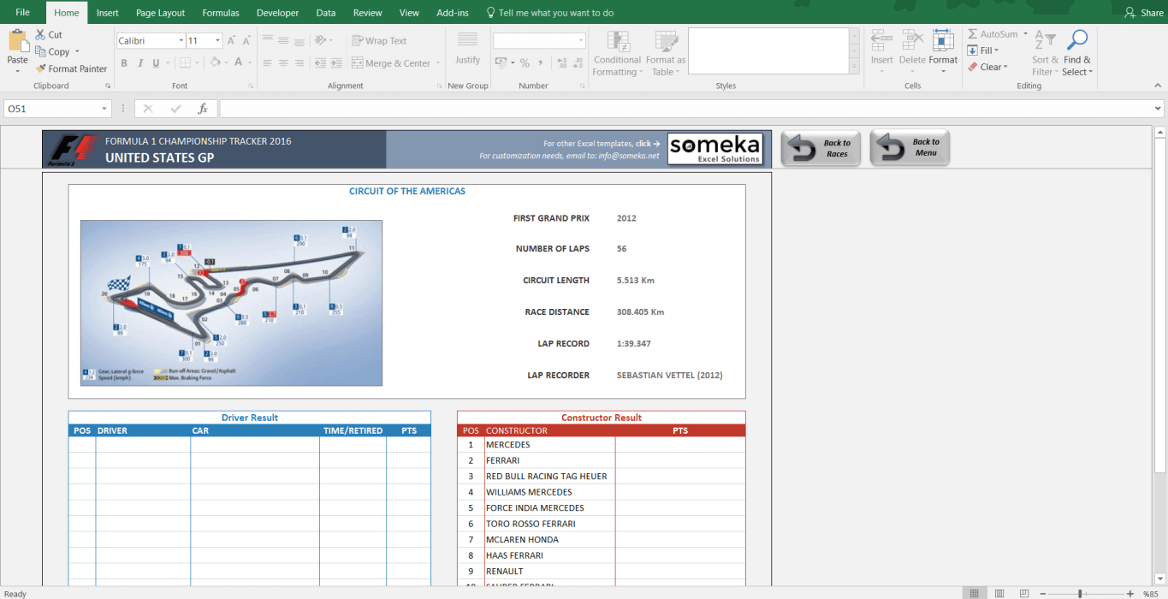This screenshot has height=599, width=1168.
Task: Apply the Borders icon
Action: tap(183, 63)
